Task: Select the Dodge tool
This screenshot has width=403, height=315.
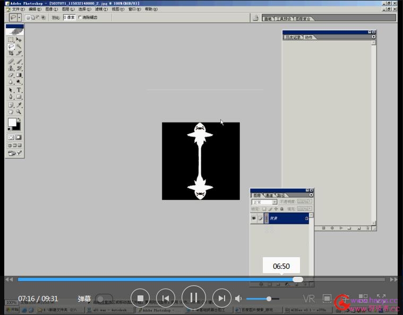Action: (x=19, y=82)
